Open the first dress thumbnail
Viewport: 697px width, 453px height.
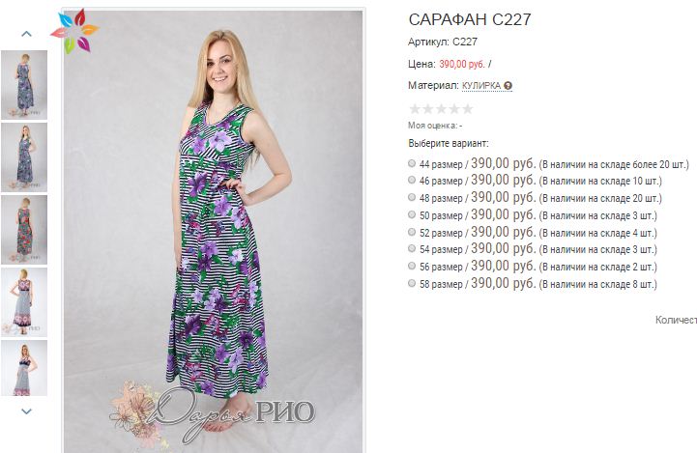coord(24,85)
